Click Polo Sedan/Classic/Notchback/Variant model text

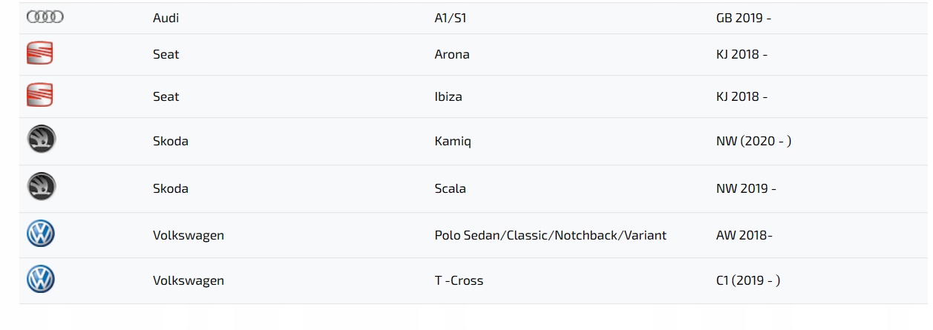tap(551, 235)
